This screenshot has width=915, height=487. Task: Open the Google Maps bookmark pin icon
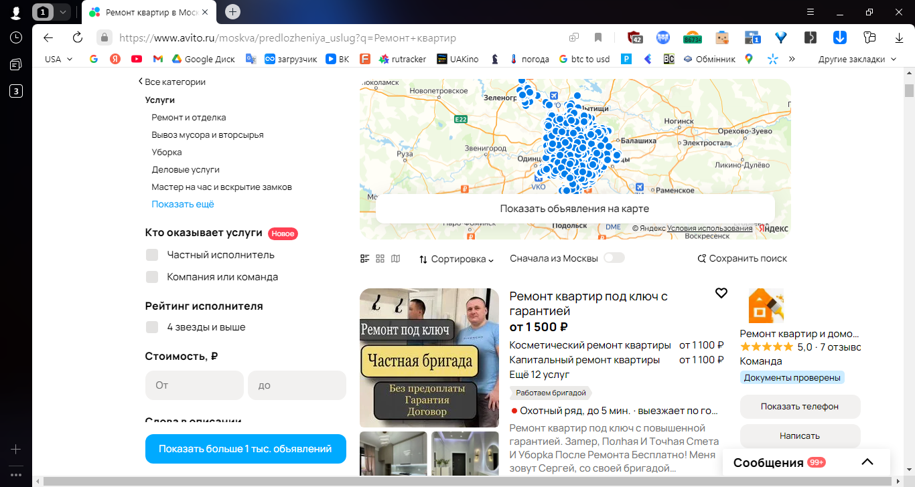click(x=748, y=59)
